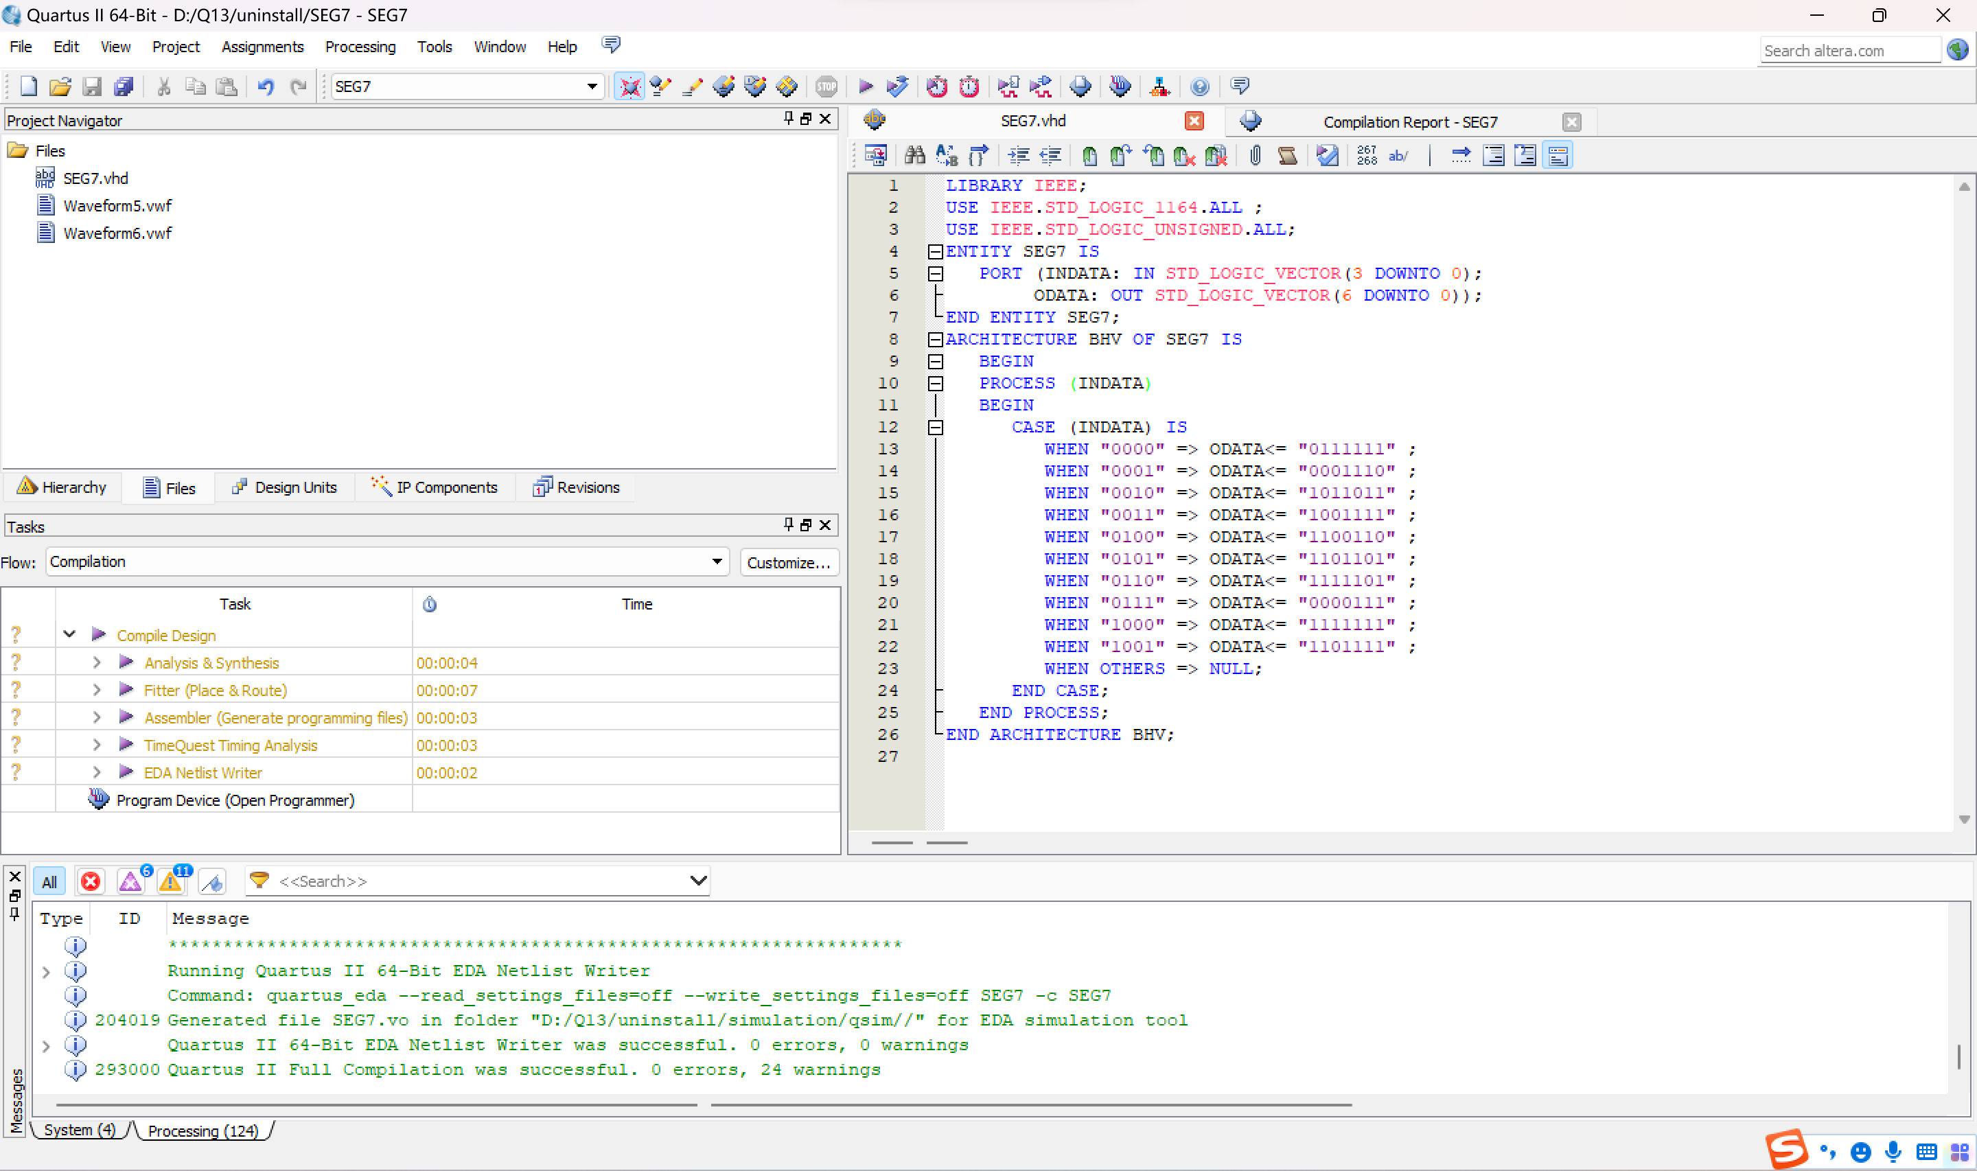Open the SEG7 project revision dropdown
Screen dimensions: 1977x1171
591,86
